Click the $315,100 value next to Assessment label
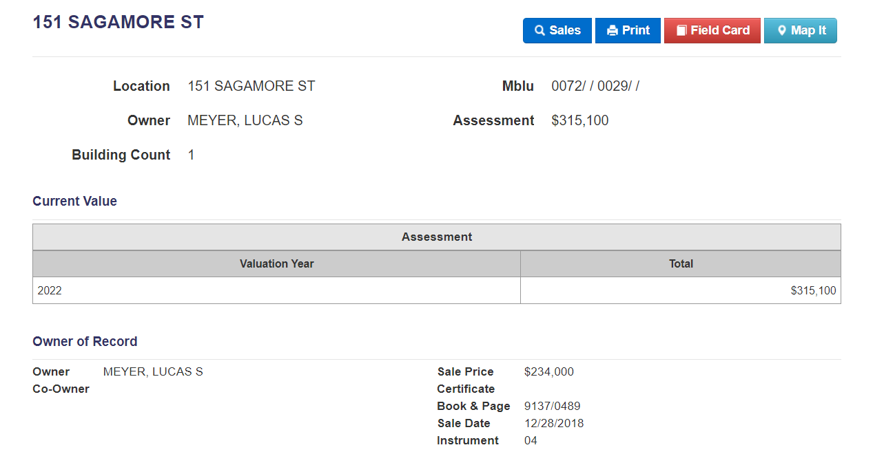 [579, 120]
